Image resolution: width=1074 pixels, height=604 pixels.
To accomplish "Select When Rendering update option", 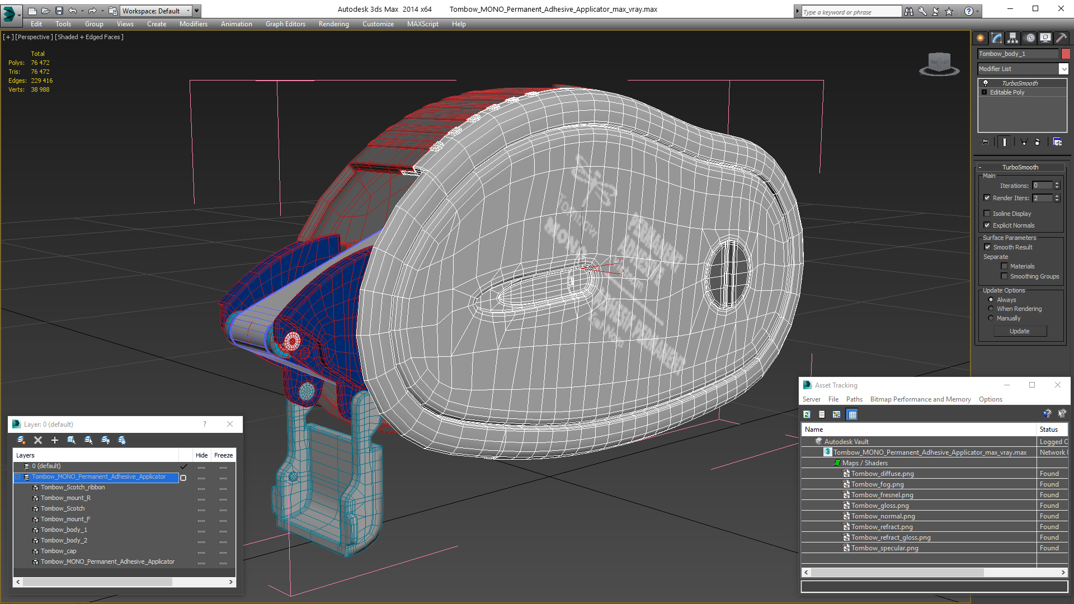I will [991, 309].
